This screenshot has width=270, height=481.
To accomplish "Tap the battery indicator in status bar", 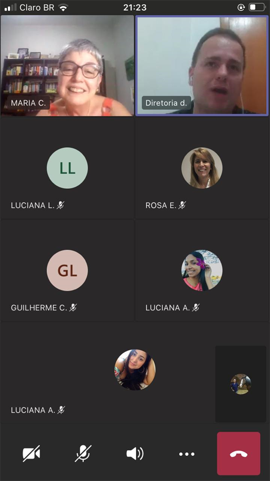I will (x=256, y=8).
